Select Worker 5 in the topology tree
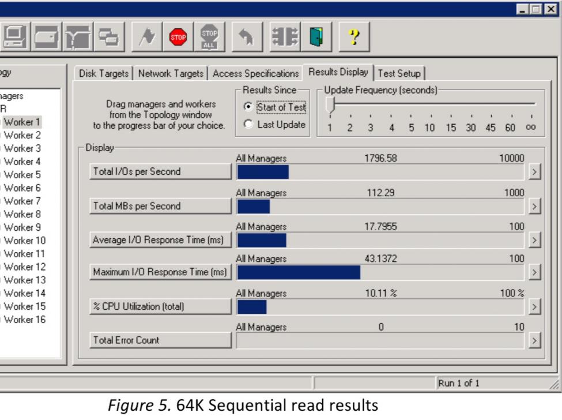This screenshot has width=562, height=420. 22,175
